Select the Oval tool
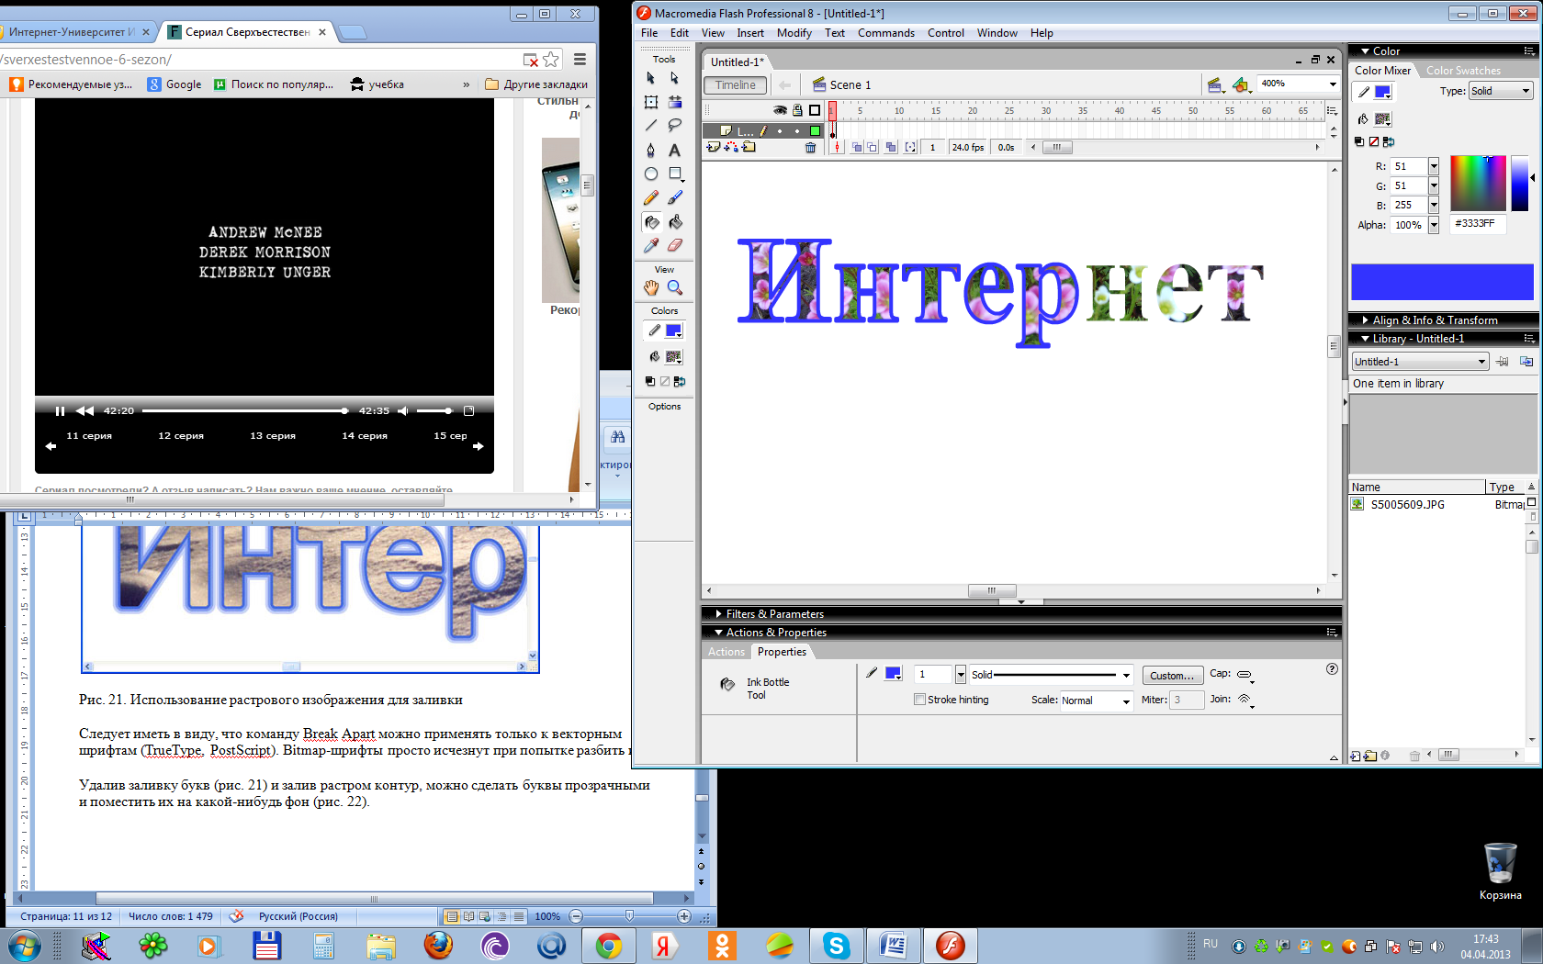Viewport: 1543px width, 964px height. coord(651,174)
